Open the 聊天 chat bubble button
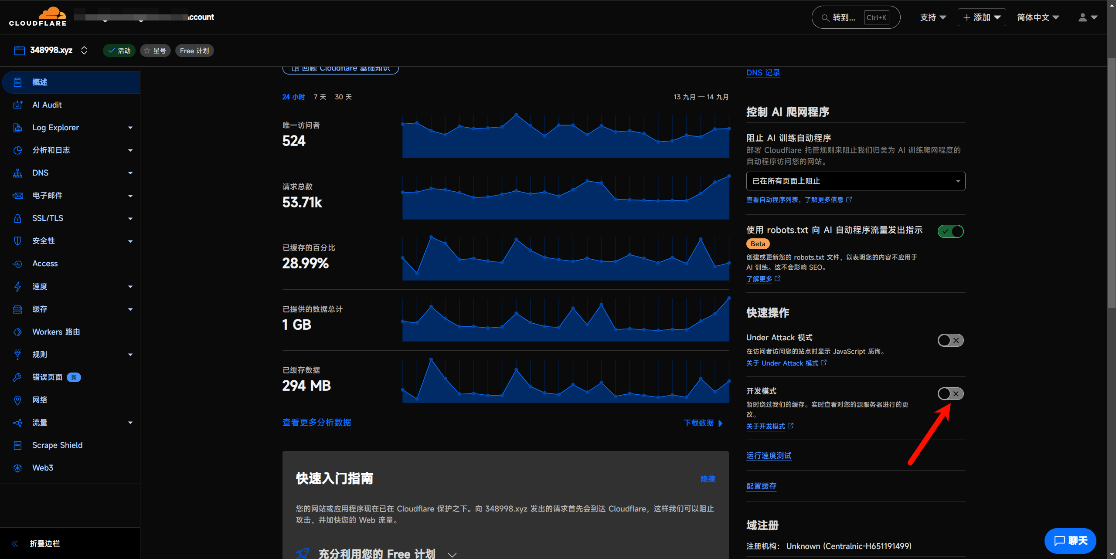Viewport: 1116px width, 559px height. [1070, 541]
